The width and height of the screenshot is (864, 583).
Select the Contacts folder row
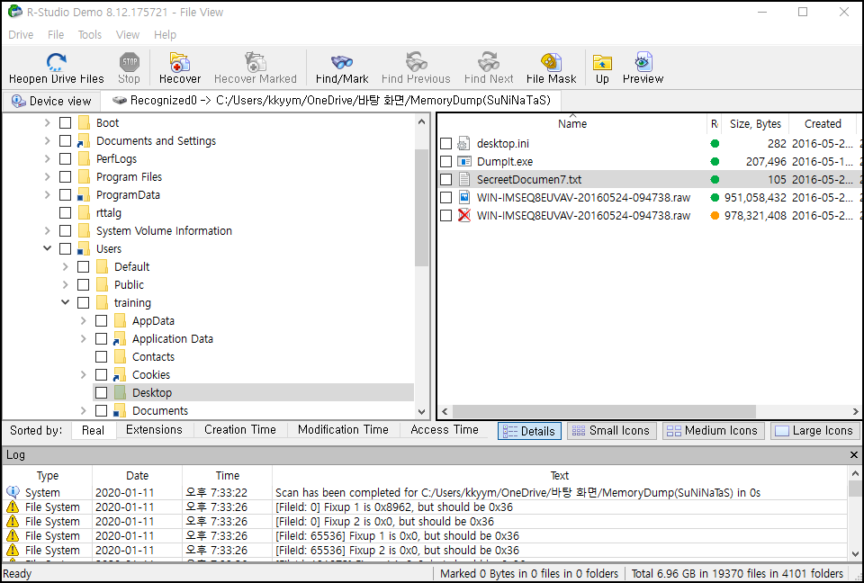click(x=153, y=357)
